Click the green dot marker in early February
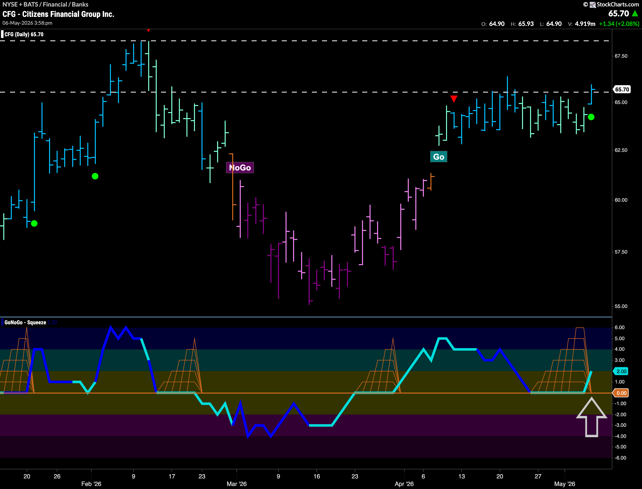 tap(95, 176)
